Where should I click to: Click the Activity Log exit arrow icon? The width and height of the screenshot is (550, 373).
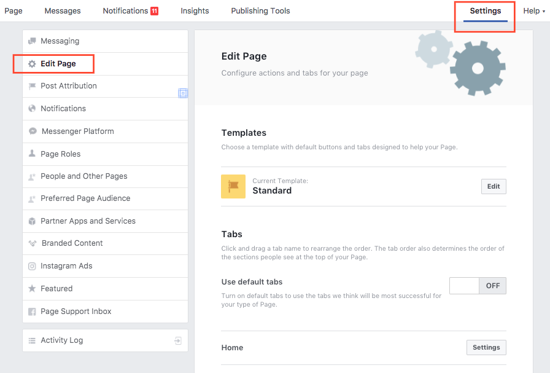click(178, 340)
